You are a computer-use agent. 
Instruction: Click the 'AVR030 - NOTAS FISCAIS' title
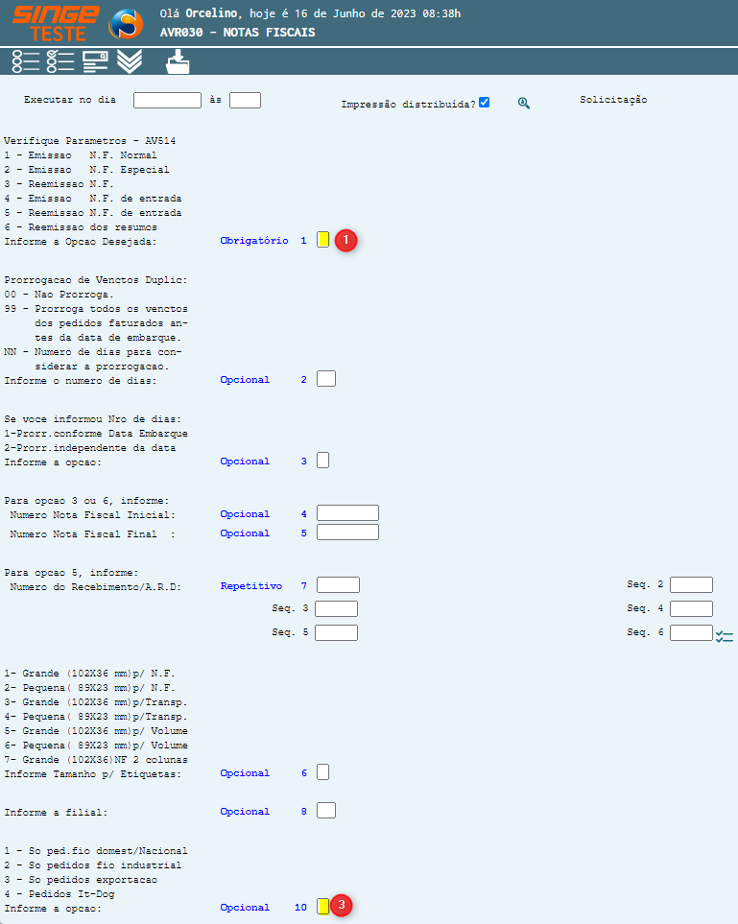click(238, 33)
